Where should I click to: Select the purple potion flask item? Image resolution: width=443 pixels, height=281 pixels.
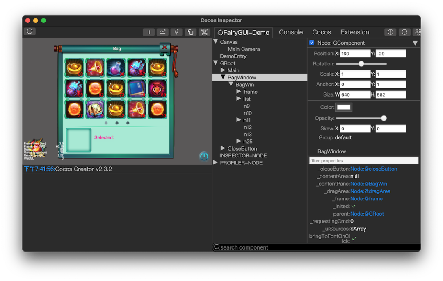pyautogui.click(x=116, y=67)
